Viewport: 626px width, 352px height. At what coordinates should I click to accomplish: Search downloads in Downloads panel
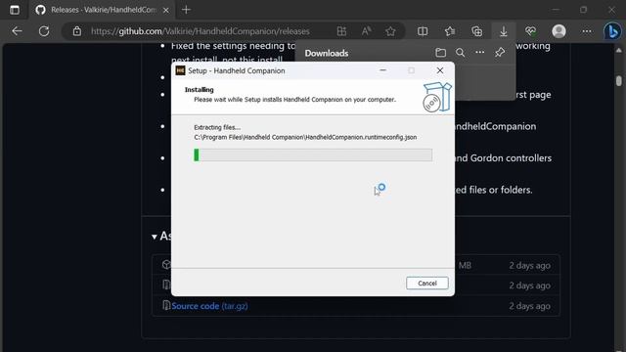(461, 53)
